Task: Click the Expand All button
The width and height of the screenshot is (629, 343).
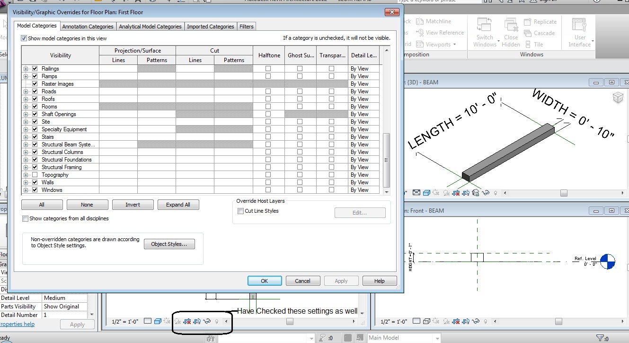Action: (x=178, y=205)
